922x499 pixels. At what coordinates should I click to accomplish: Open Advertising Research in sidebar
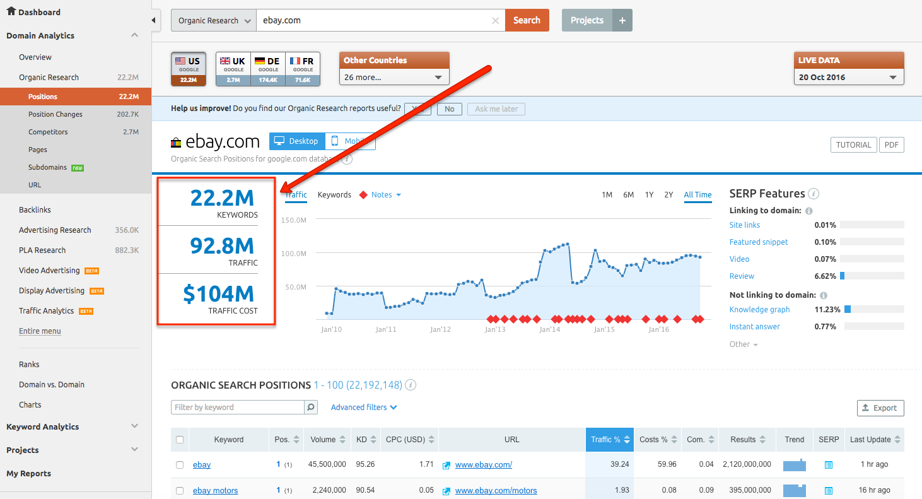pyautogui.click(x=55, y=230)
